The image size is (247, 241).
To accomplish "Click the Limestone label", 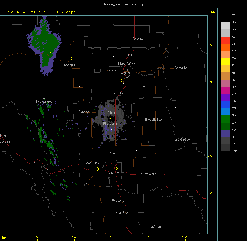I will (x=44, y=102).
